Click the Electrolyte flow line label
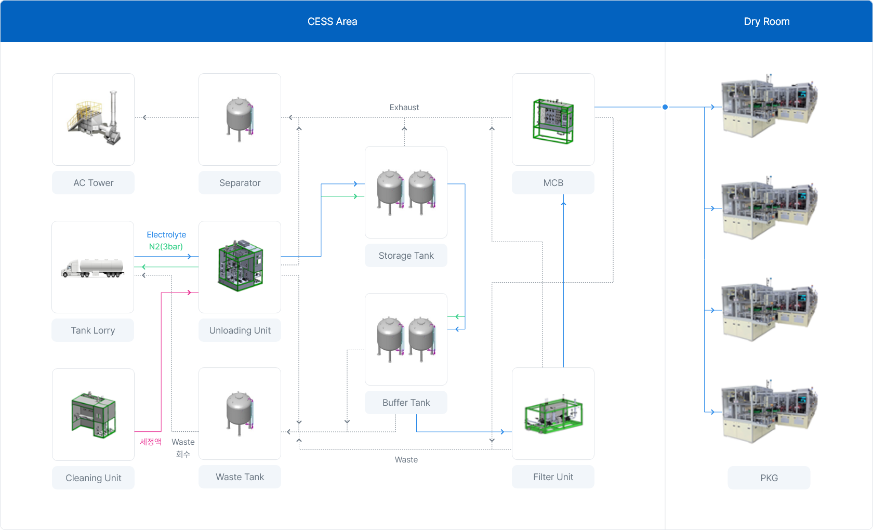This screenshot has height=530, width=873. (x=166, y=235)
